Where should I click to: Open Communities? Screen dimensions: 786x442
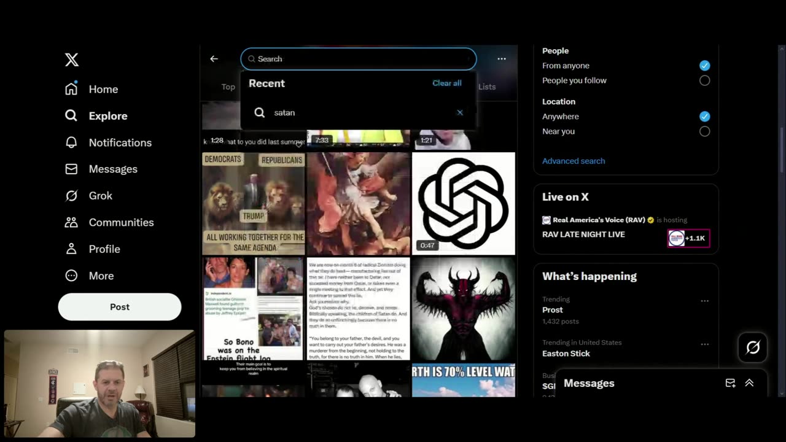click(109, 222)
